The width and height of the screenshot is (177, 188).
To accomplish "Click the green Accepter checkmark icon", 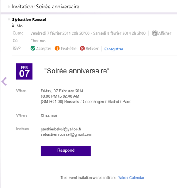I will [x=33, y=48].
